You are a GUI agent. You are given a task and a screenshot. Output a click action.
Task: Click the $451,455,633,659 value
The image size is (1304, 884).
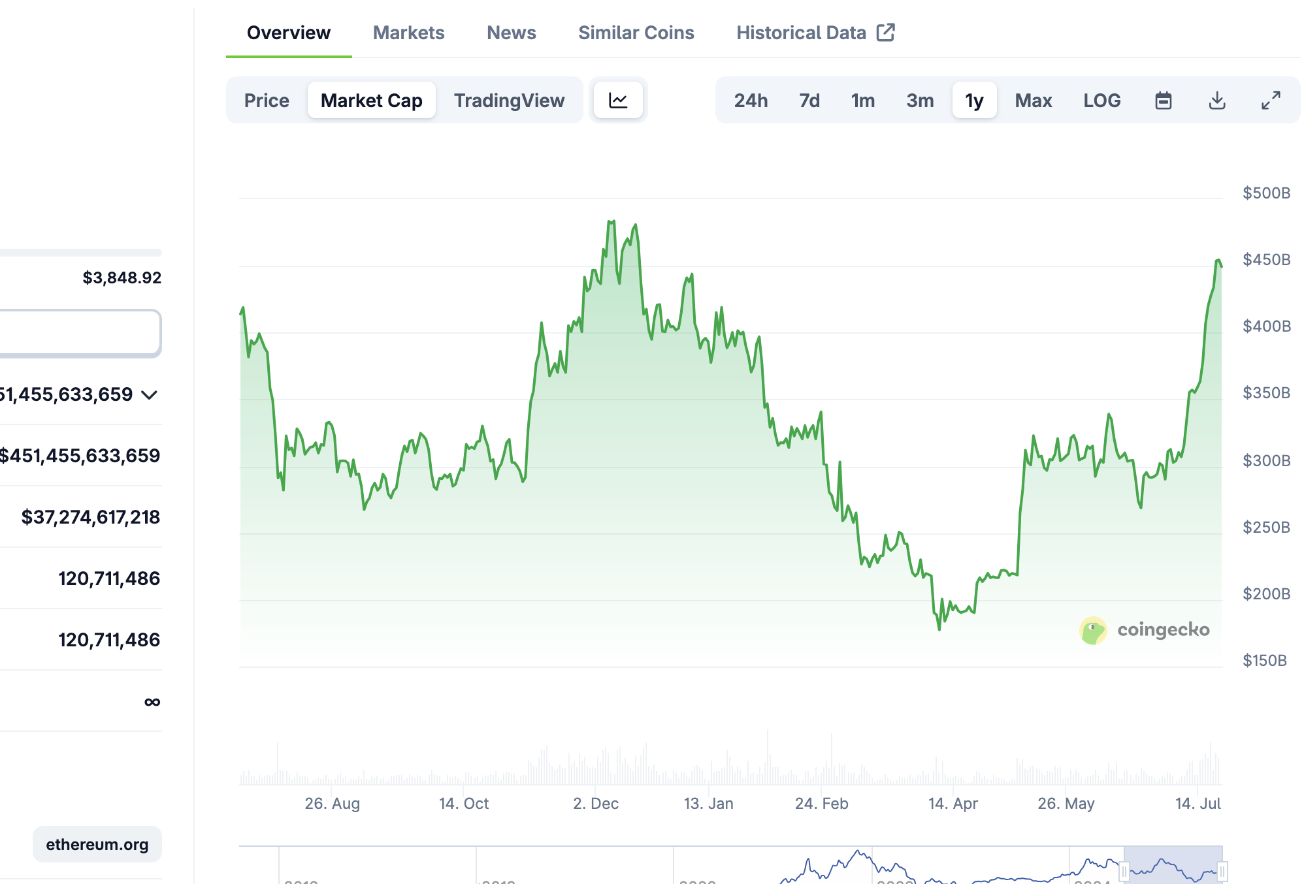pos(80,456)
